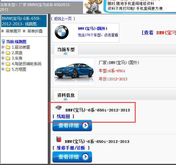Click the gray chip icon for 线路图 entry
Screen dimensions: 176x165
point(59,108)
